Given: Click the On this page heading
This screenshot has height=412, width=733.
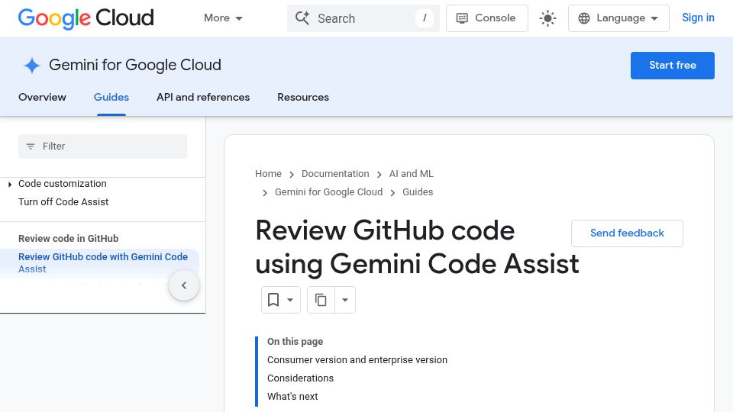Looking at the screenshot, I should point(295,342).
